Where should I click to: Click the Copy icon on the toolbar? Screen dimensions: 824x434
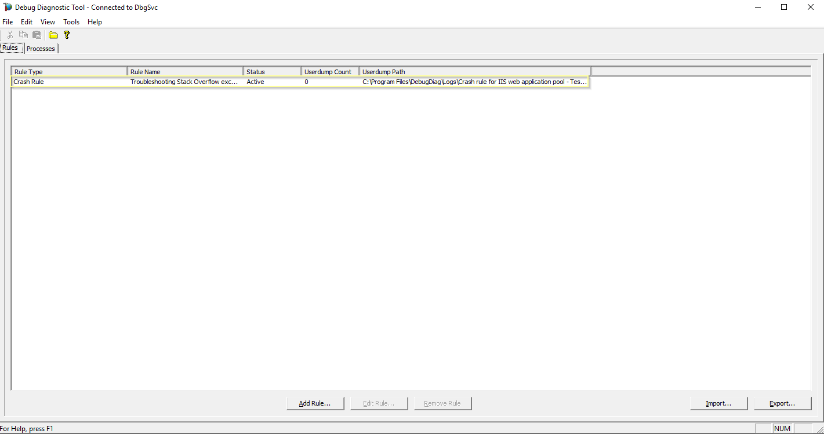coord(23,35)
